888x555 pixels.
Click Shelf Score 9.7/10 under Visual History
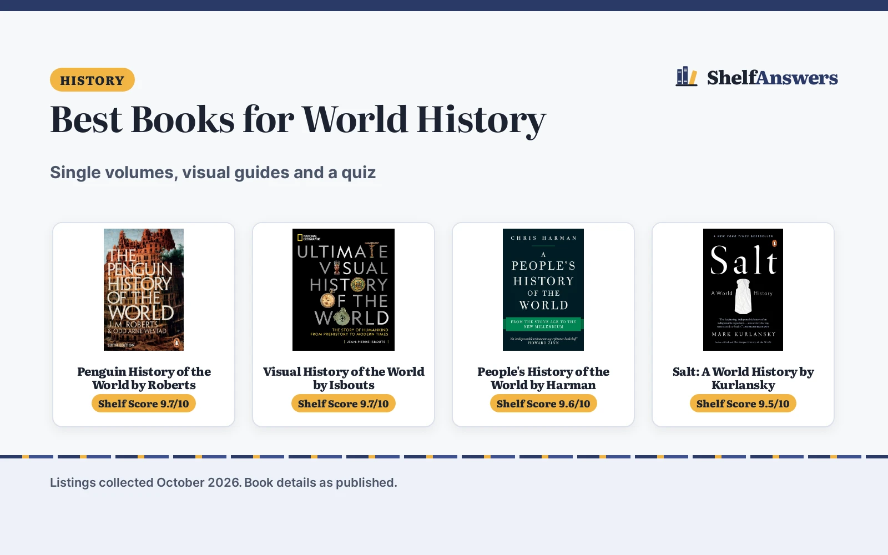pos(344,403)
